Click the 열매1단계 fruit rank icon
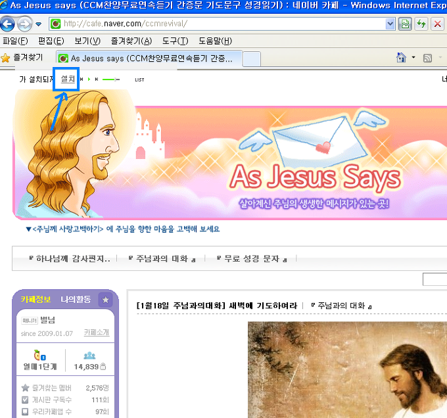 tap(39, 356)
